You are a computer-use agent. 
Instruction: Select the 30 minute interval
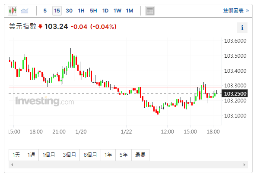click(x=69, y=11)
